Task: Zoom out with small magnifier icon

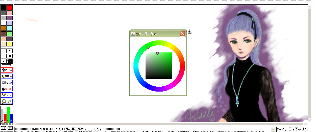Action: click(x=10, y=101)
